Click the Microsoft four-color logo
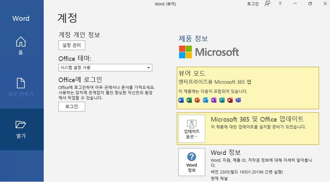Screen dimensions: 330x182 tap(185, 52)
